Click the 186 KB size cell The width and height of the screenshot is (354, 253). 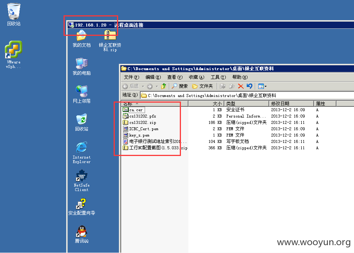pyautogui.click(x=215, y=122)
